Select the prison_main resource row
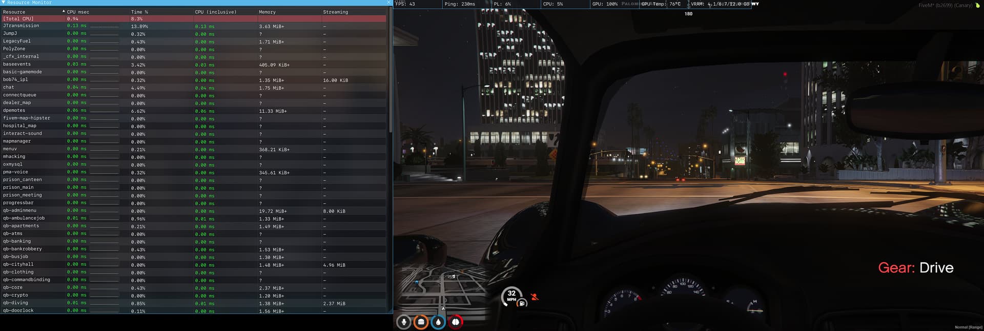The width and height of the screenshot is (984, 331). pos(194,188)
